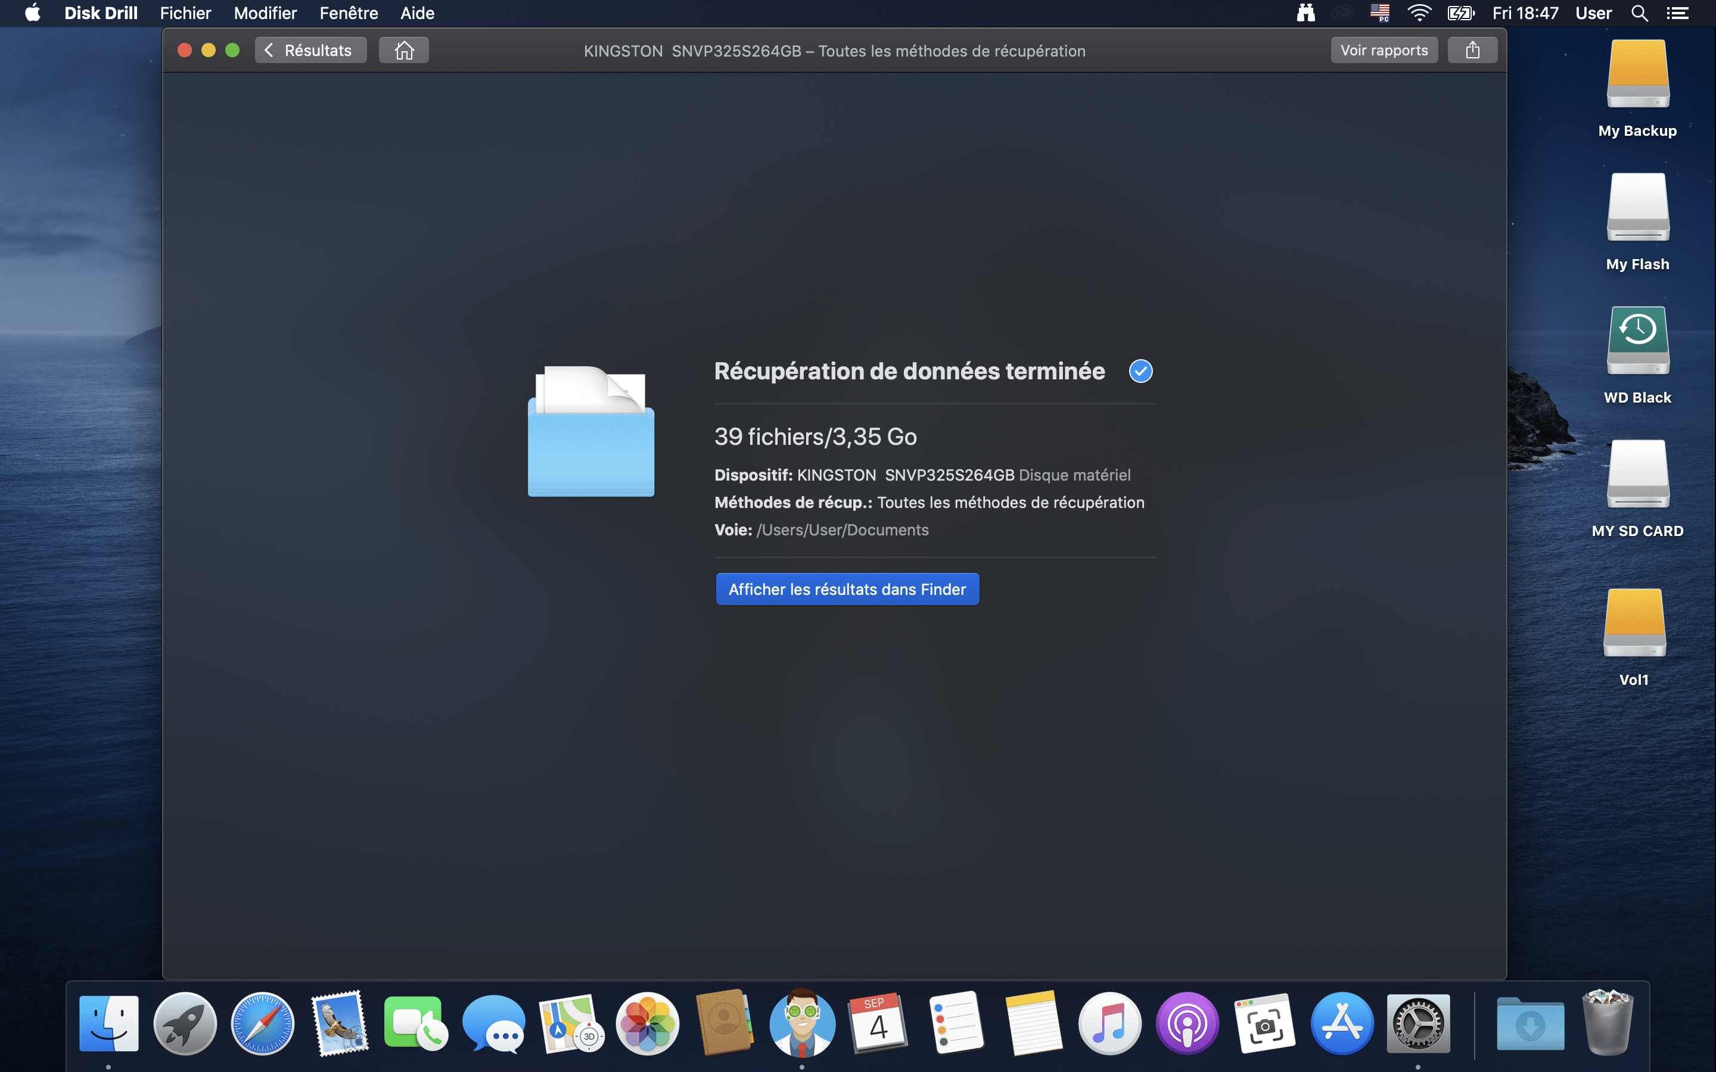Image resolution: width=1716 pixels, height=1072 pixels.
Task: Click the share icon in the toolbar
Action: (1472, 51)
